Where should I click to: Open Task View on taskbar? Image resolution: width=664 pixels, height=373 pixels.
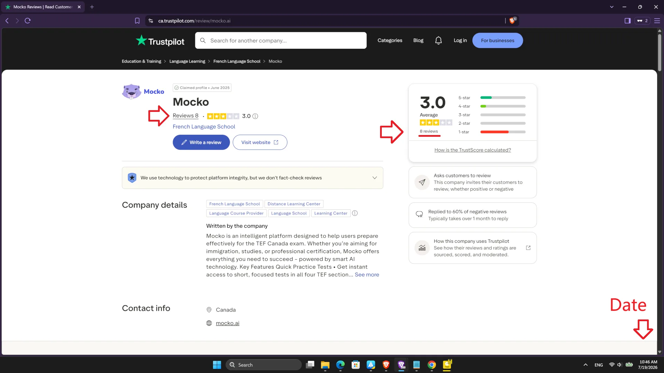pos(310,365)
